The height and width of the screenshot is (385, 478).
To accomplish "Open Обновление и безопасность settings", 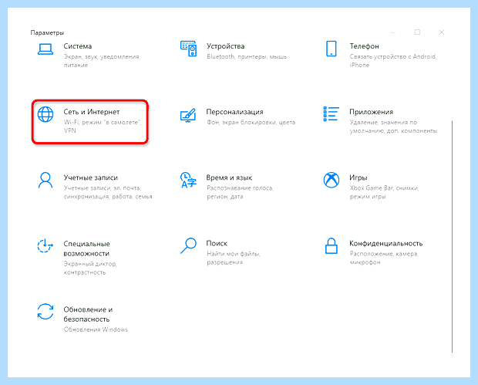I will tap(88, 314).
